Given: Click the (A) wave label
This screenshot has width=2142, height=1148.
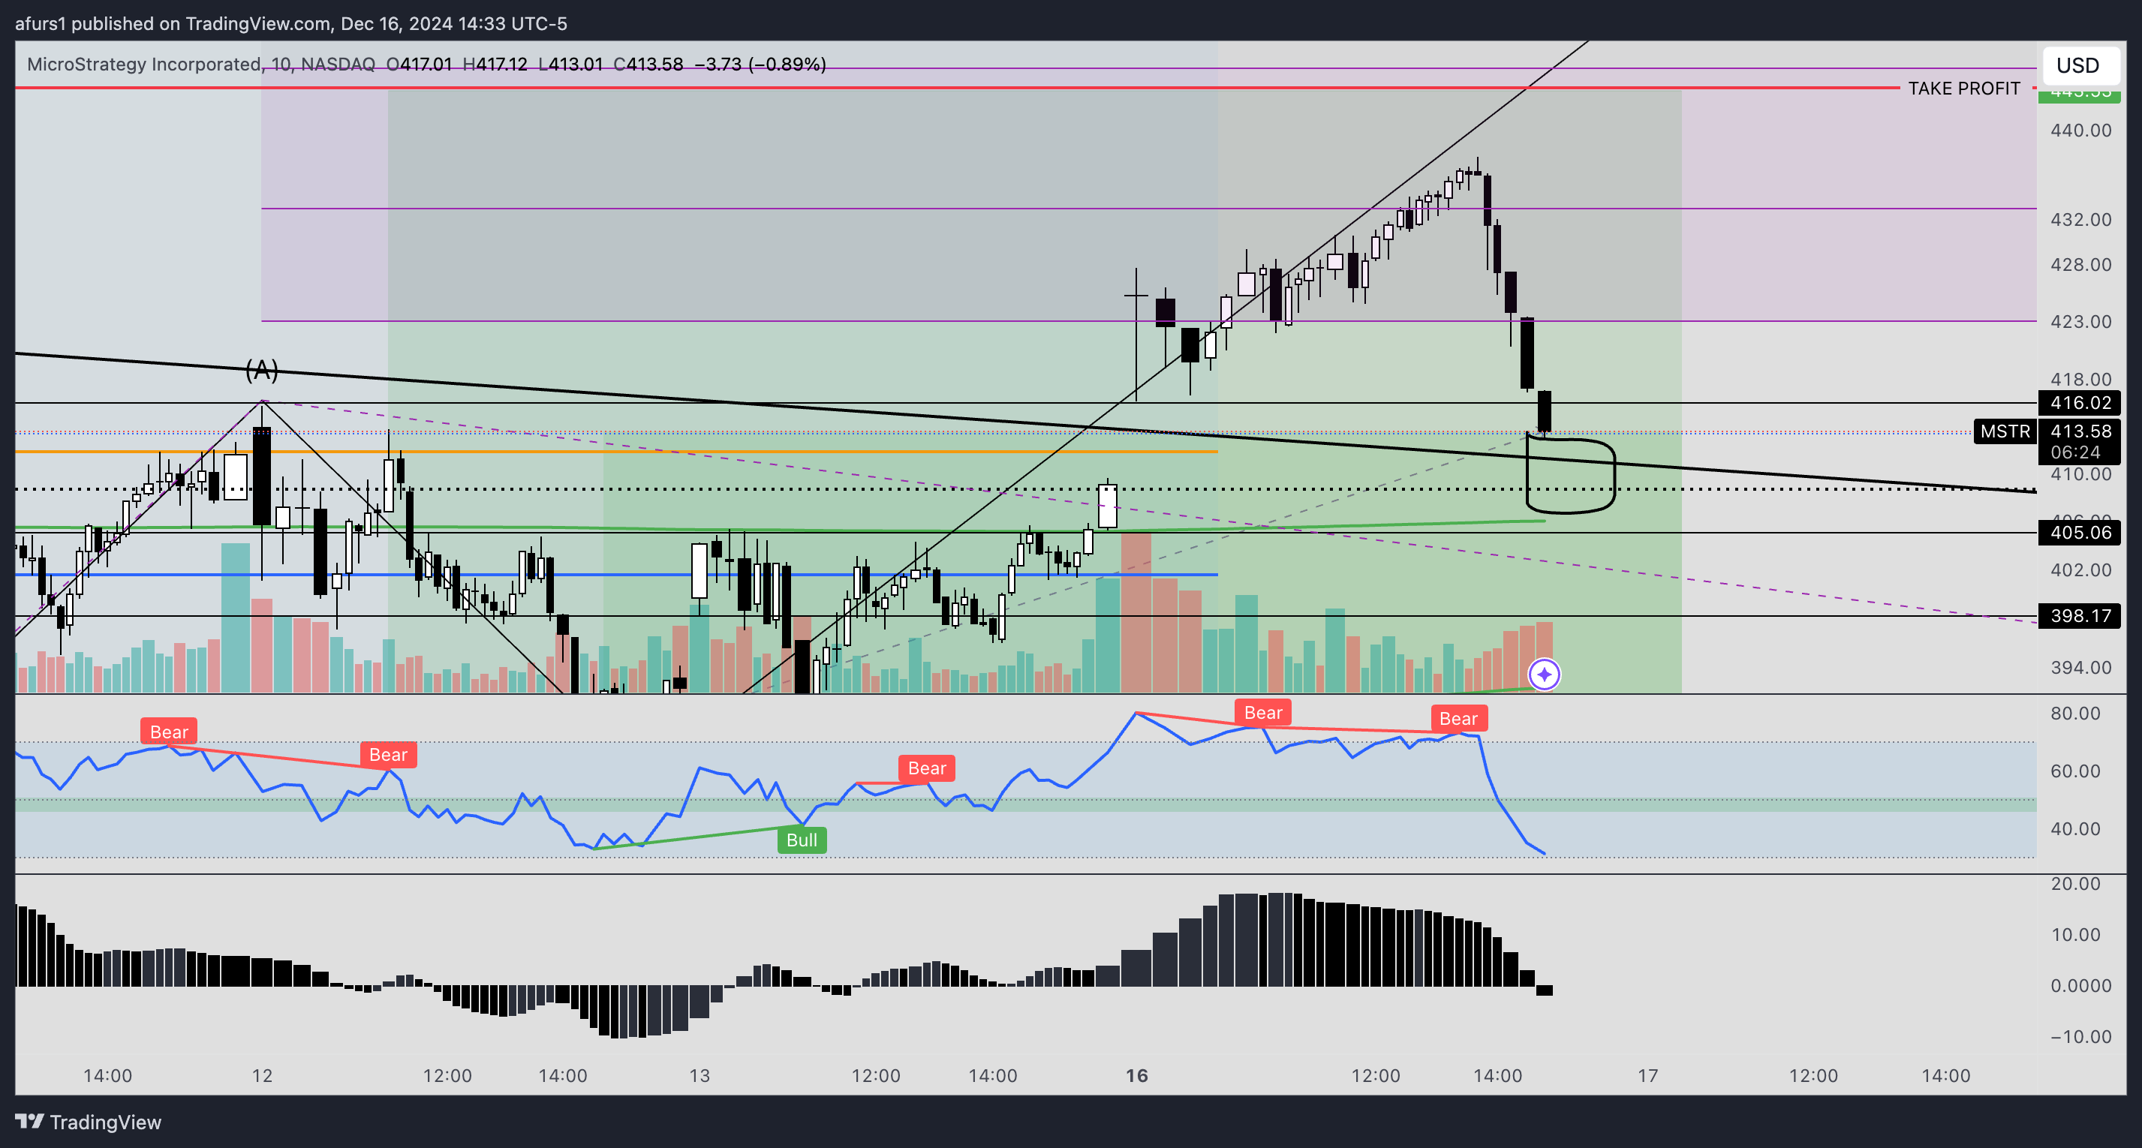Looking at the screenshot, I should click(x=262, y=370).
